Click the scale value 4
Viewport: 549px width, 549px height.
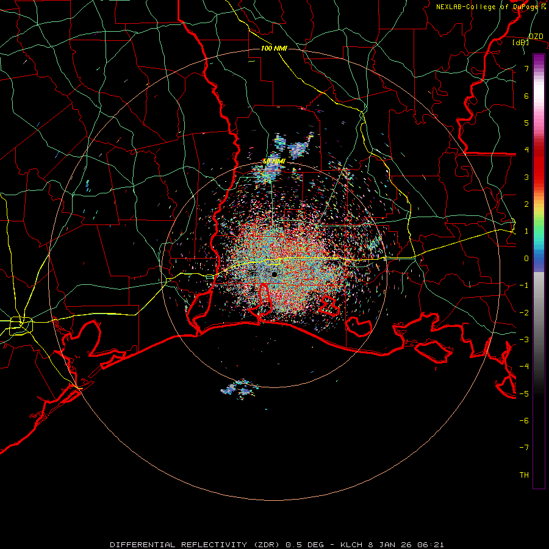coord(526,150)
